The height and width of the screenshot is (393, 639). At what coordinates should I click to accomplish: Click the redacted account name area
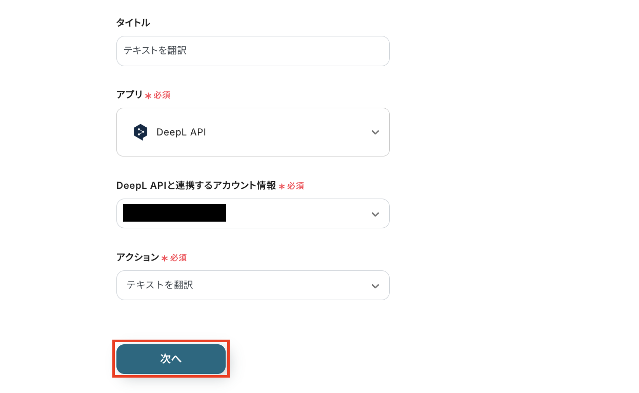(x=174, y=213)
